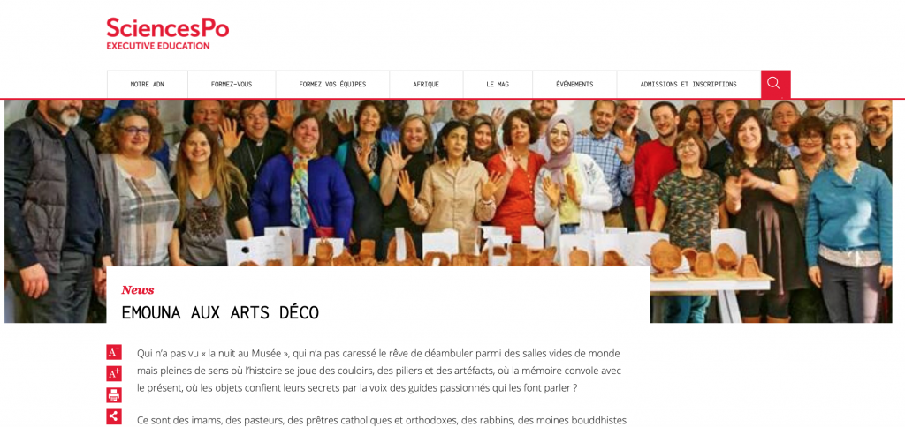Open Le Mag section

(498, 84)
